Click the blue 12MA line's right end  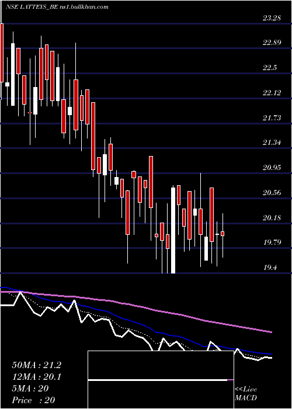(x=270, y=354)
